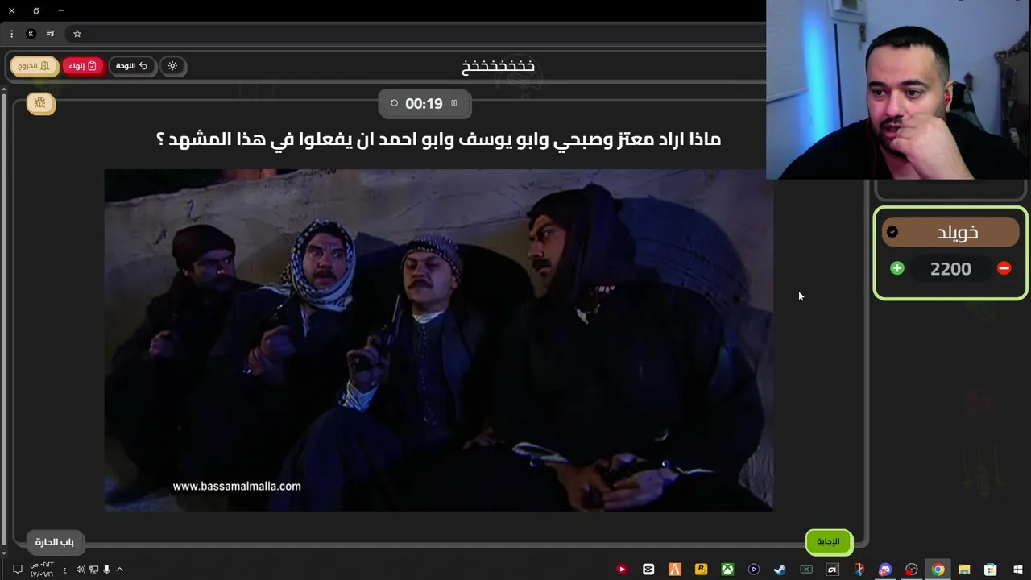Click the red إنهاء end button
The height and width of the screenshot is (580, 1031).
coord(83,66)
